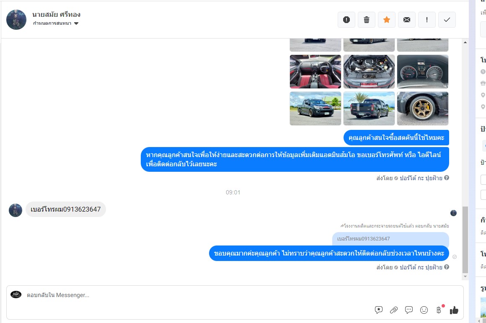Open นายสมัย ศรีทอง profile avatar in the header

[x=16, y=20]
